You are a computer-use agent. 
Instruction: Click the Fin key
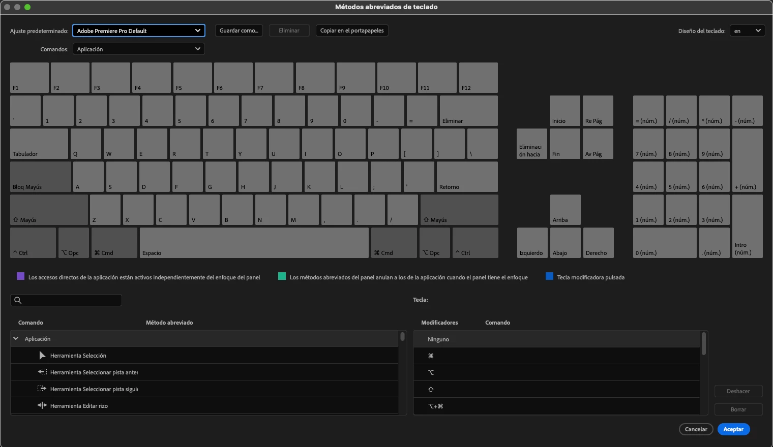565,144
